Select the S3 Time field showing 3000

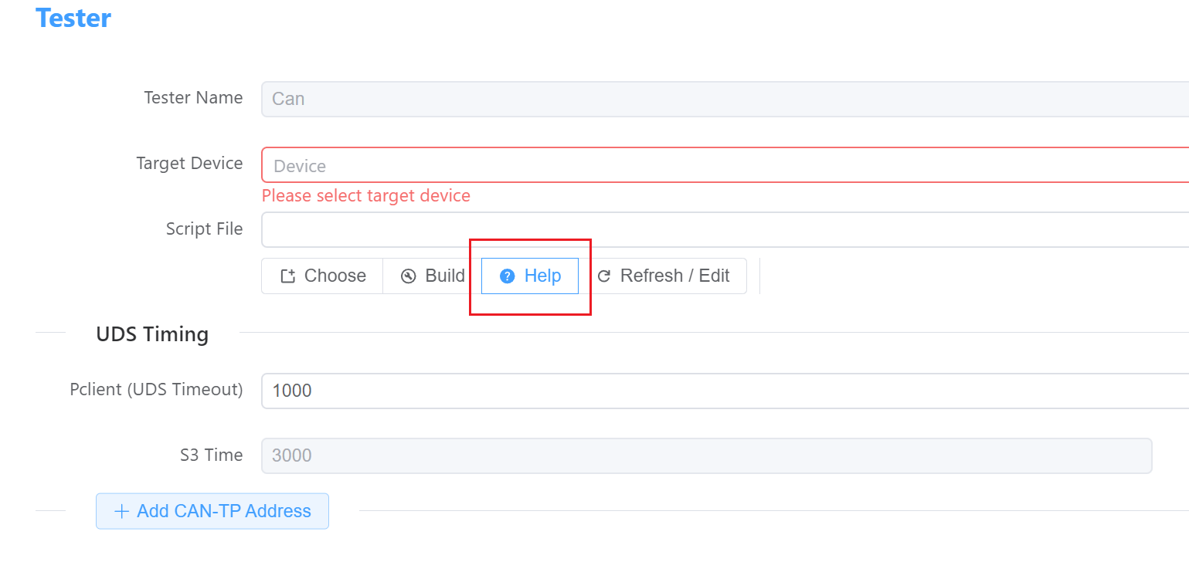[707, 455]
